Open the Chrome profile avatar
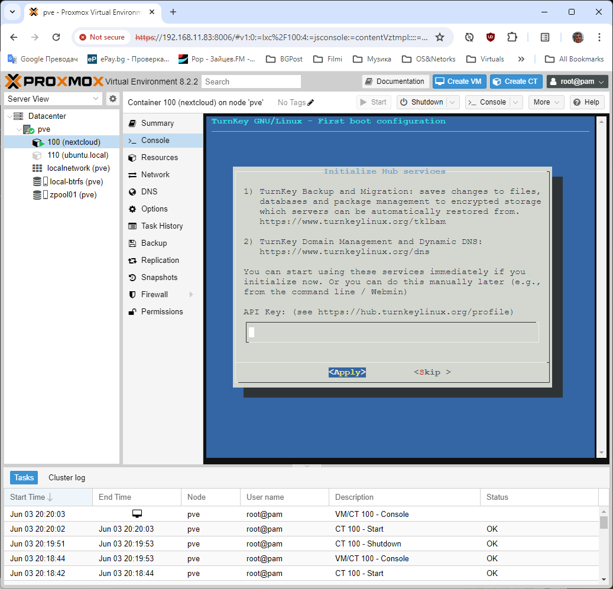This screenshot has height=589, width=613. tap(578, 37)
